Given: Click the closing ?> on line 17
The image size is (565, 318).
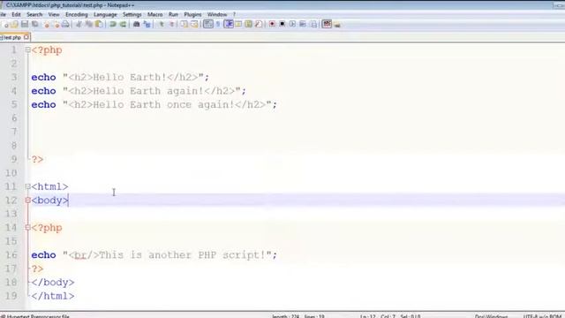Looking at the screenshot, I should [37, 269].
